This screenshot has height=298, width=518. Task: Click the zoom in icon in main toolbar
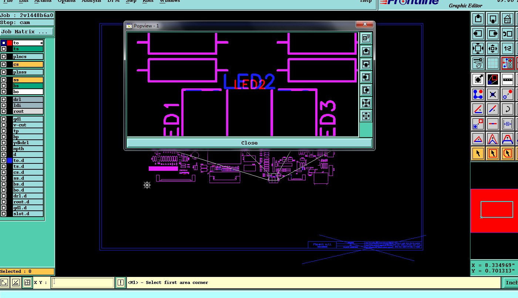478,48
